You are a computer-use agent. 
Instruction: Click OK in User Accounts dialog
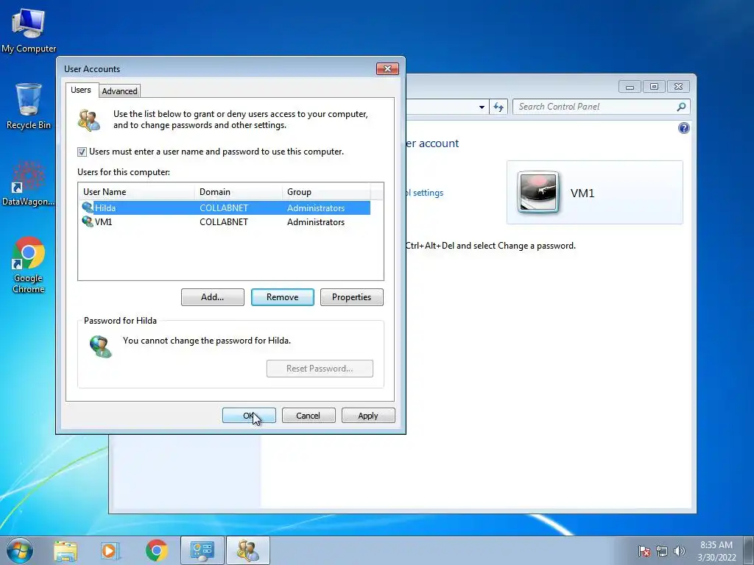point(249,416)
